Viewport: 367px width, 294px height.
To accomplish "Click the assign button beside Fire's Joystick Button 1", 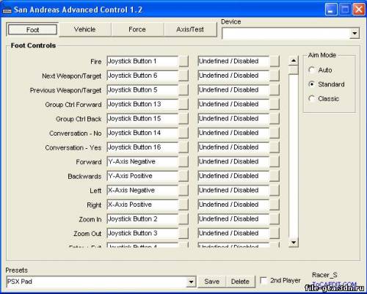I will pos(183,61).
